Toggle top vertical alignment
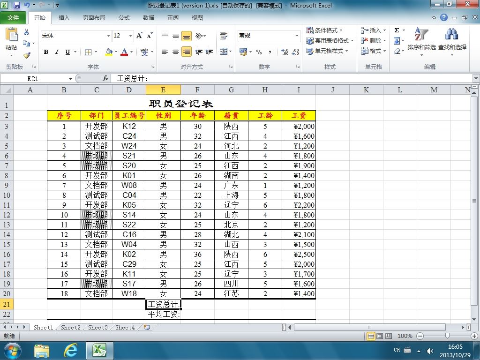This screenshot has height=360, width=480. (x=165, y=36)
